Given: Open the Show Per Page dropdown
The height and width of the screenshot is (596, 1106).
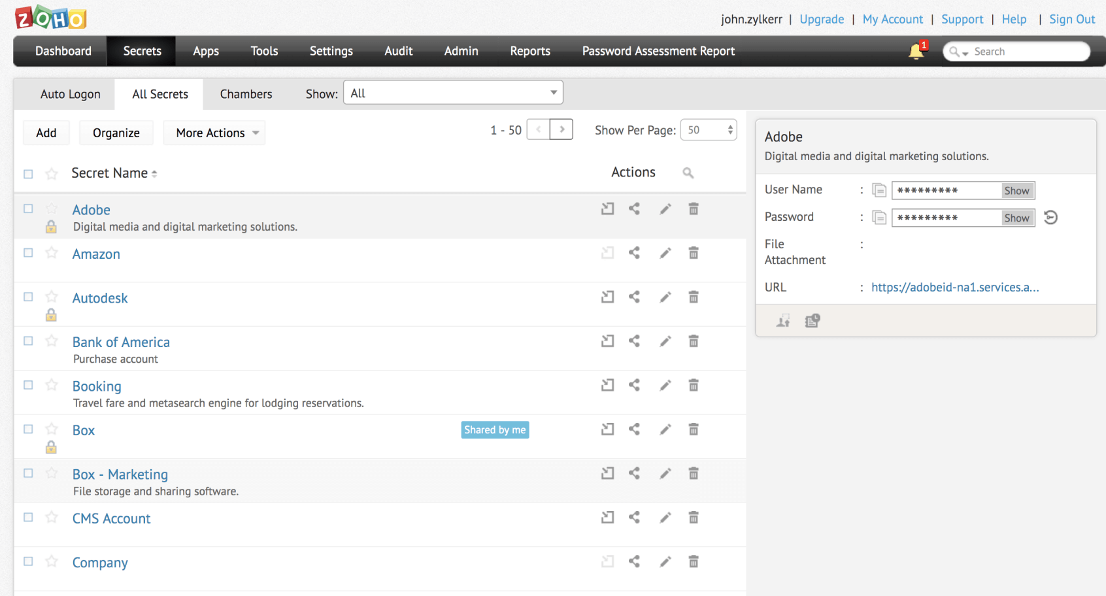Looking at the screenshot, I should point(709,130).
